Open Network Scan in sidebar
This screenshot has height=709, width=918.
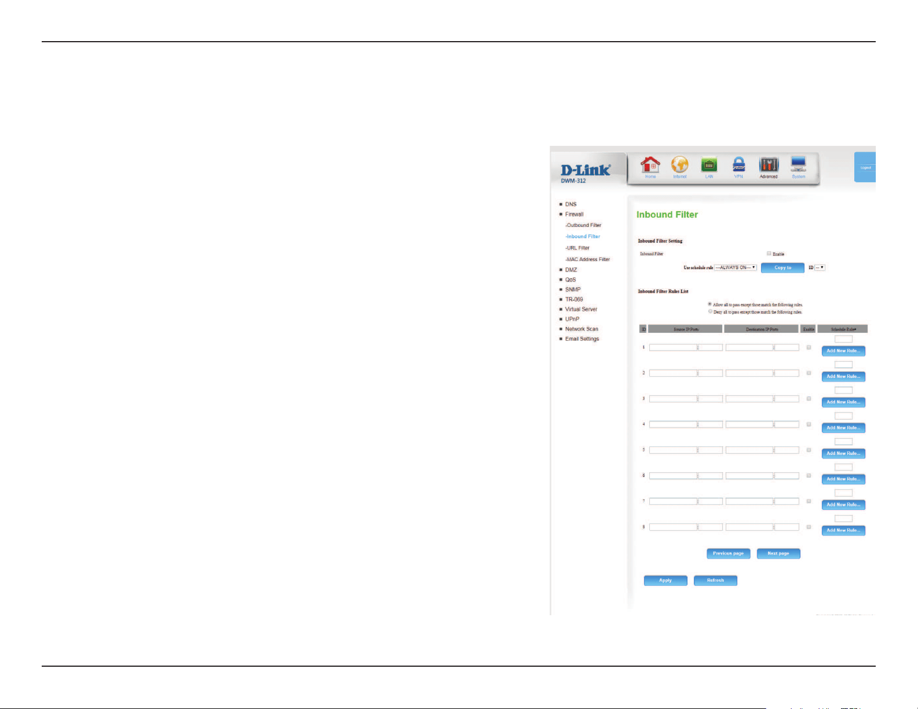click(x=581, y=329)
